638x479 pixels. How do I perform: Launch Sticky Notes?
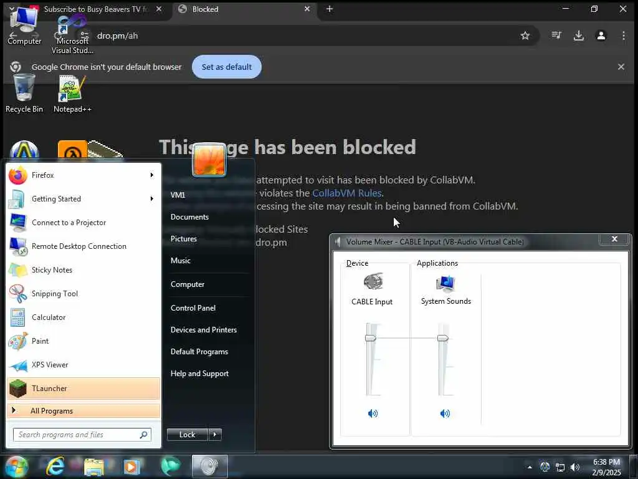pos(83,269)
